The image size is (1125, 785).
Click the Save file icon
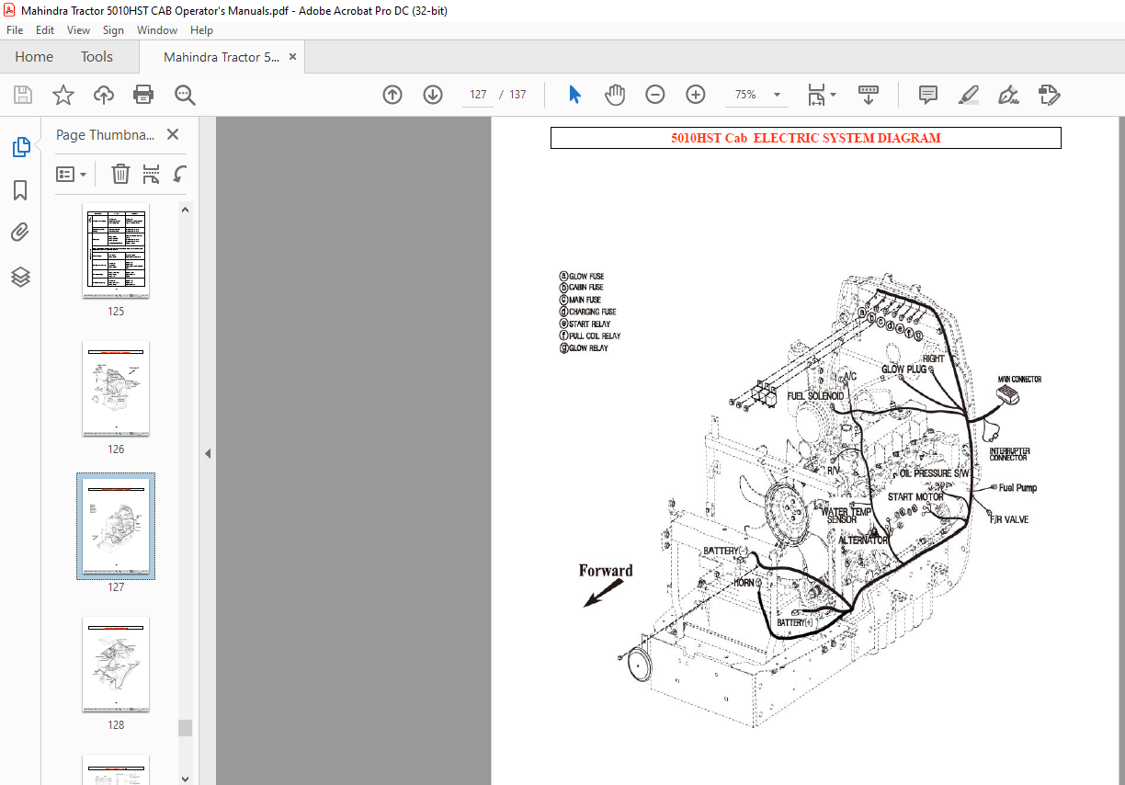[x=23, y=95]
